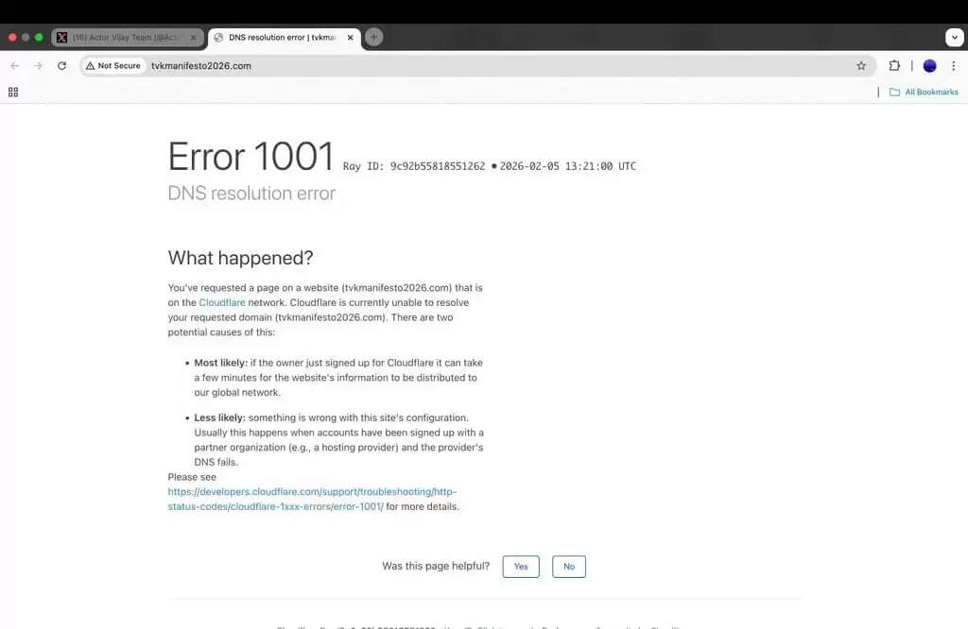Select the DNS resolution error tab

279,38
